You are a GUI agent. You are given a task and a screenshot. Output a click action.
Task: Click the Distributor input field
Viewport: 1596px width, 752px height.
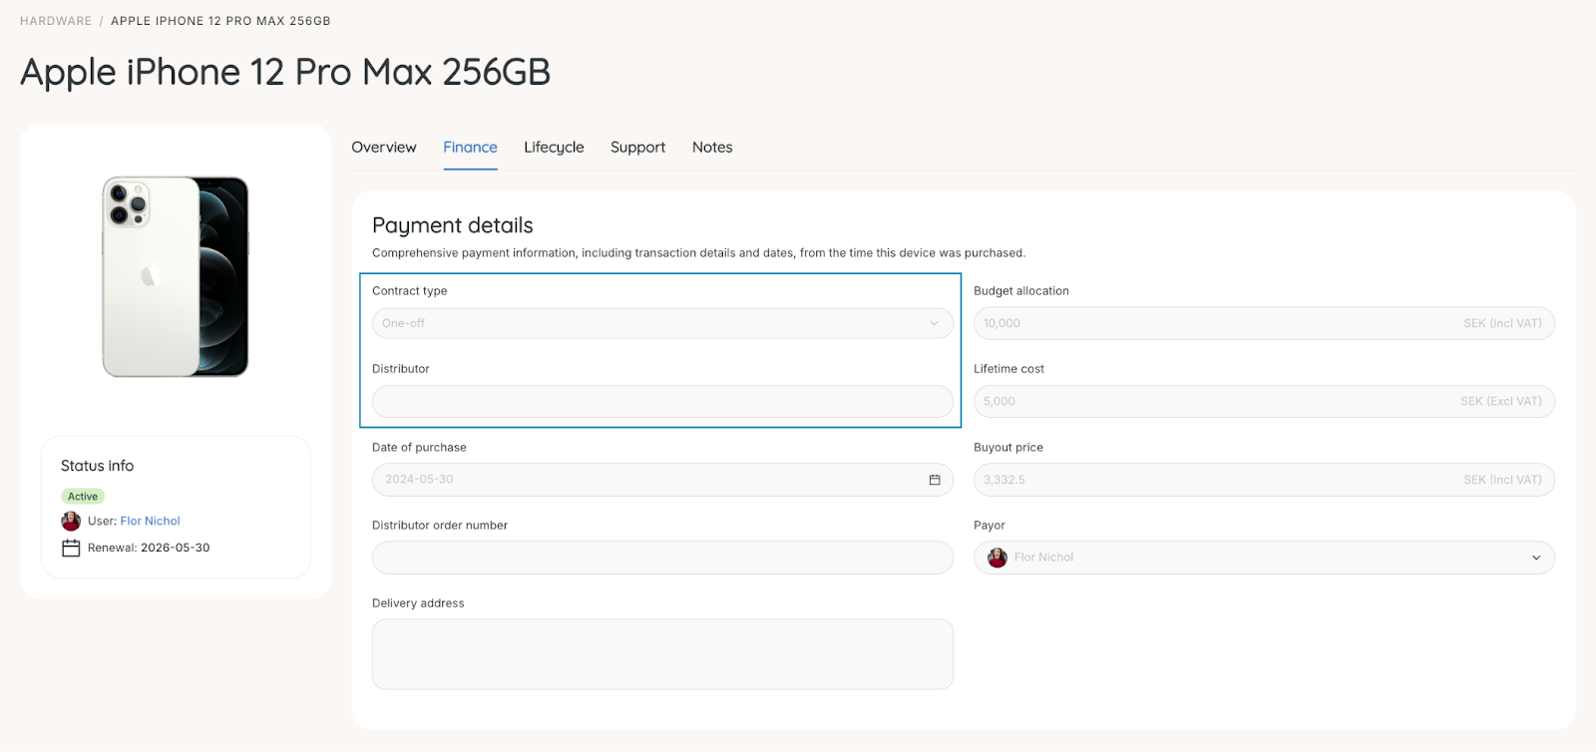click(662, 401)
